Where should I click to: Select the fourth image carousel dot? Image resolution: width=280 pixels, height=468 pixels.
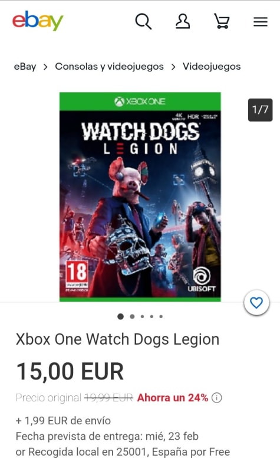coord(151,316)
